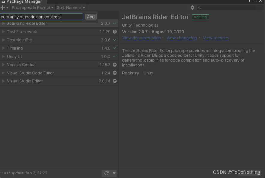Click the Unity UI installed checkmark

115,56
